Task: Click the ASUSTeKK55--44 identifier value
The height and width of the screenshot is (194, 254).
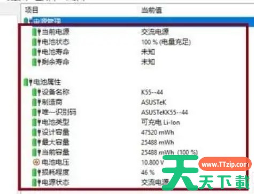Action: point(165,112)
